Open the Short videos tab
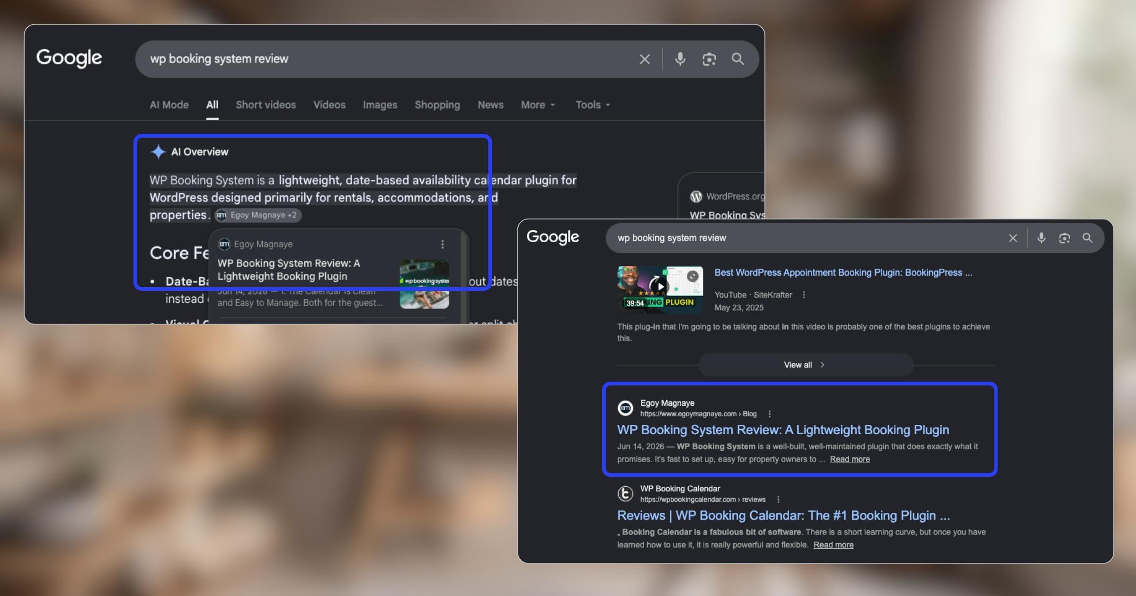Screen dimensions: 1136x596 266,105
